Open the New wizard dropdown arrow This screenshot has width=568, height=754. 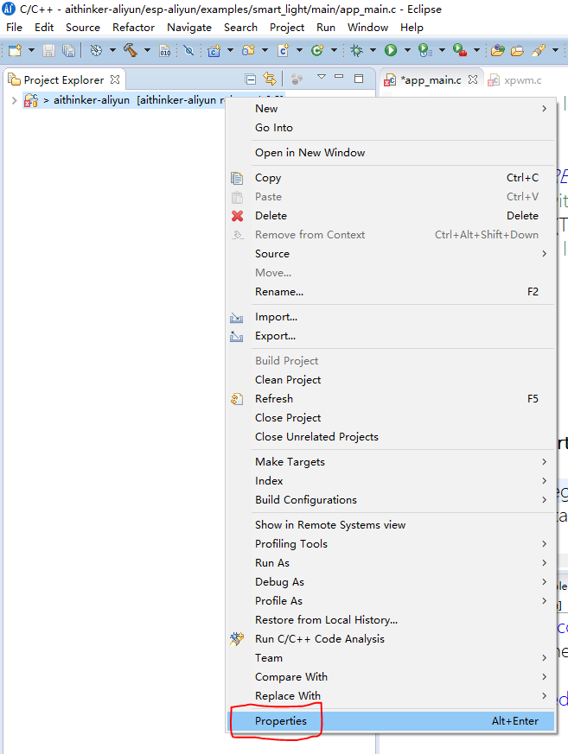31,50
